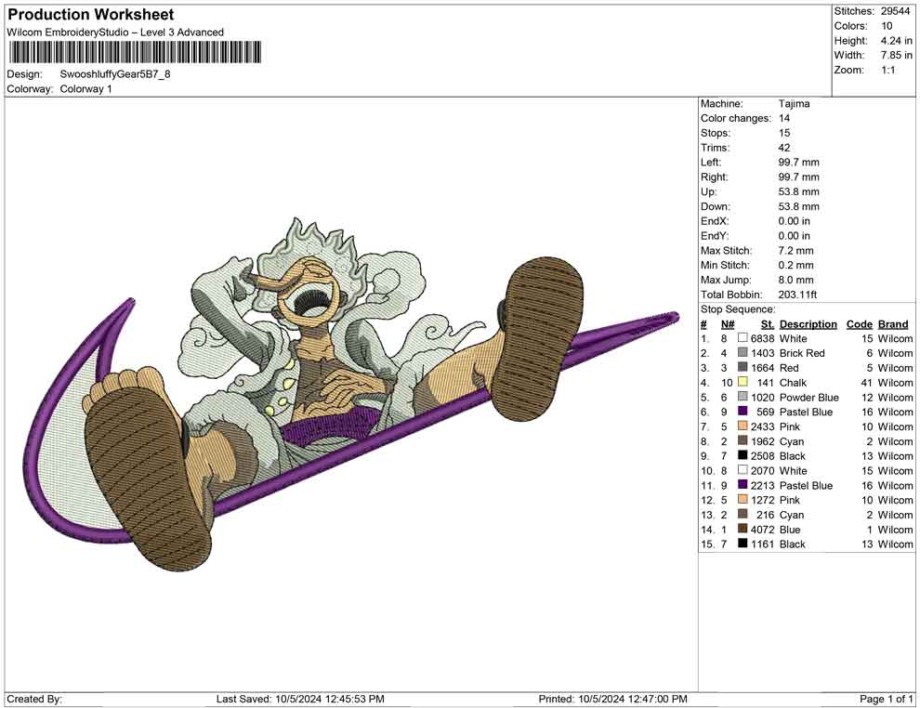Click the 'Production Worksheet' title
This screenshot has height=708, width=920.
[91, 15]
